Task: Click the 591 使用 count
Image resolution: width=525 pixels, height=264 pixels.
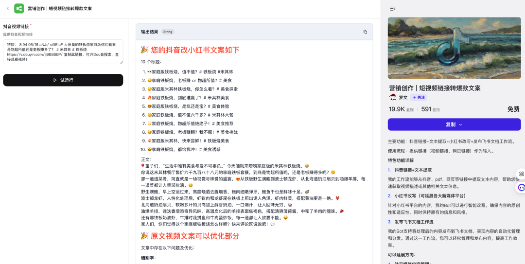Action: pyautogui.click(x=430, y=109)
